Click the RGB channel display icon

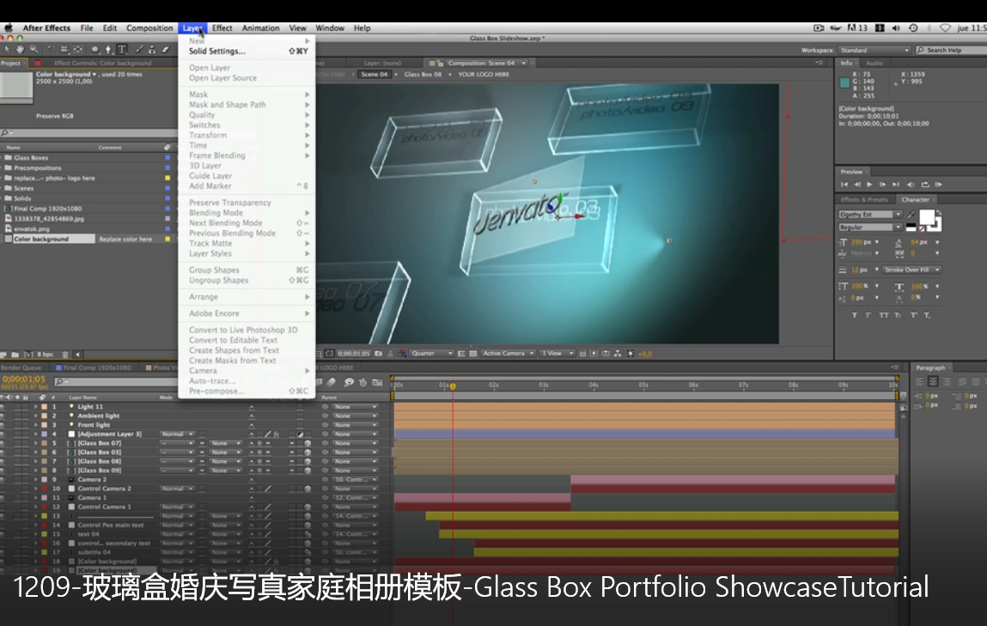(402, 354)
